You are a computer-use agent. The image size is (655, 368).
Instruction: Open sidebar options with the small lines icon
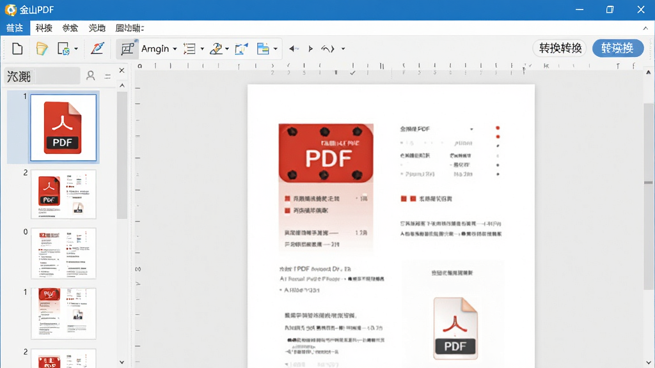(x=107, y=76)
